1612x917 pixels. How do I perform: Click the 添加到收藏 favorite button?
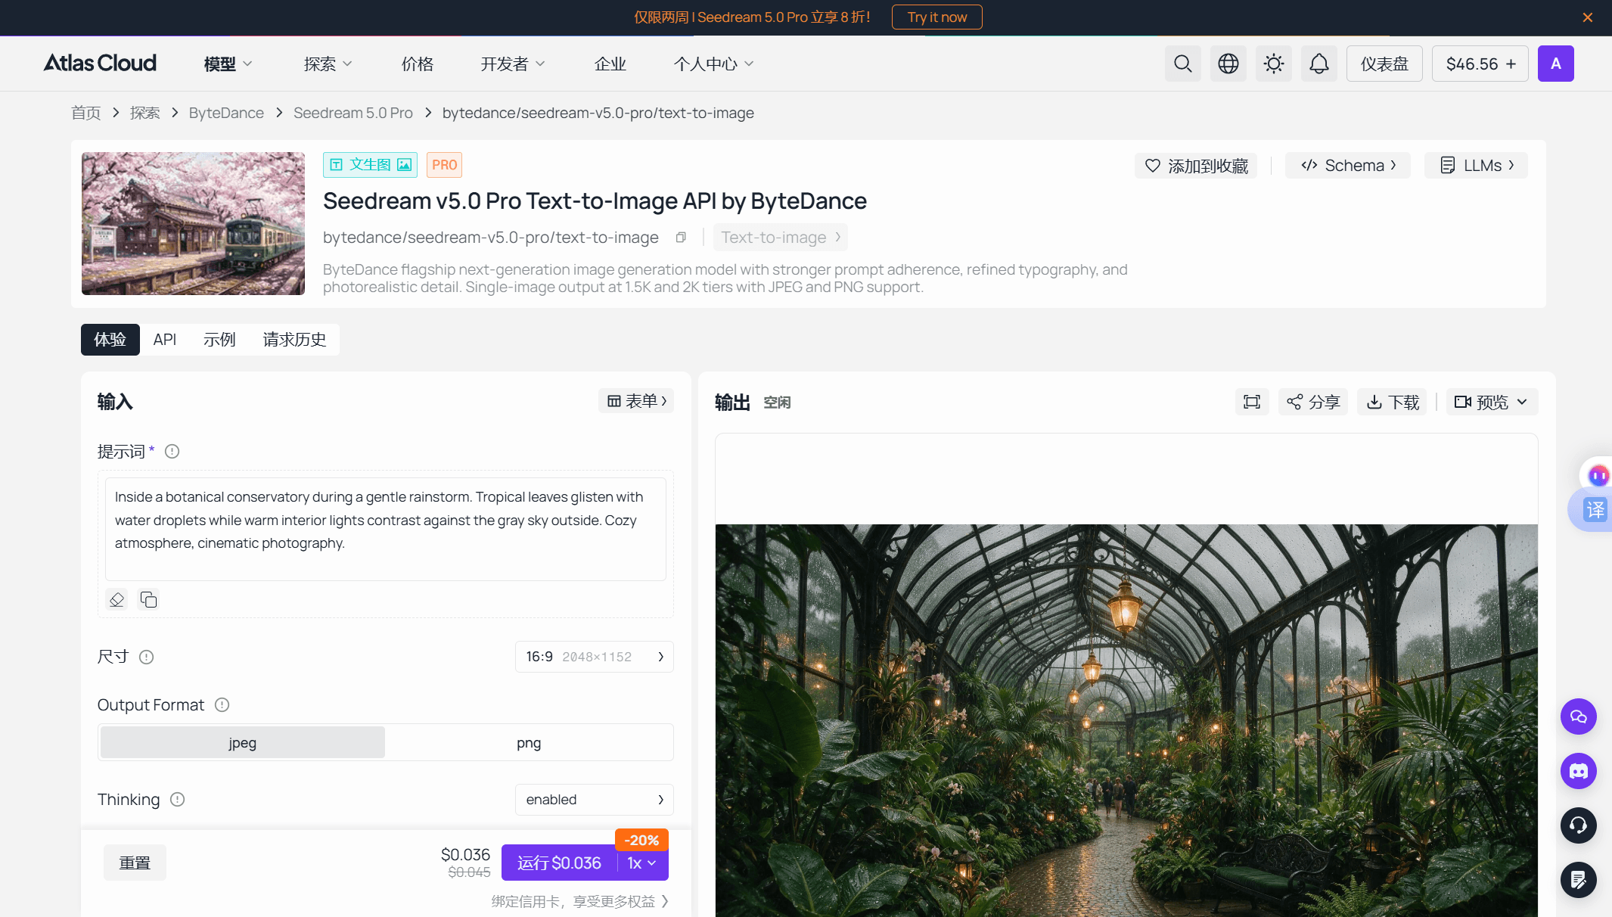click(1196, 166)
